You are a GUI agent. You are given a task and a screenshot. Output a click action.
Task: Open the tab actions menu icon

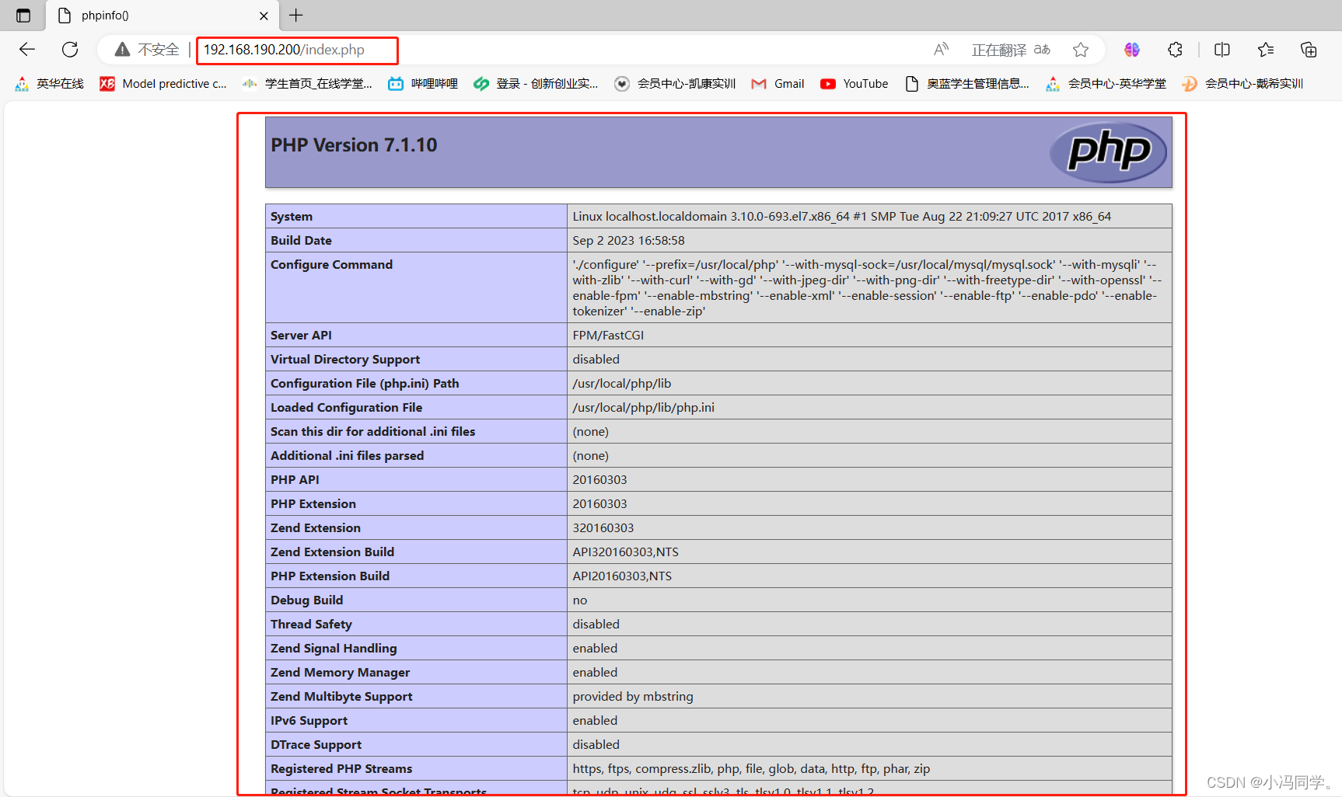coord(23,16)
